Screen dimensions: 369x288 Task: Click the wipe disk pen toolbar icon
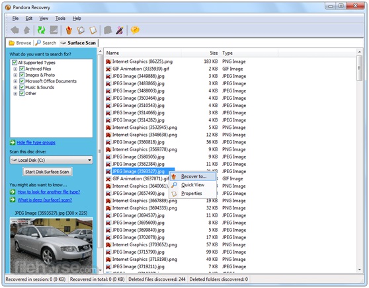coord(120,30)
